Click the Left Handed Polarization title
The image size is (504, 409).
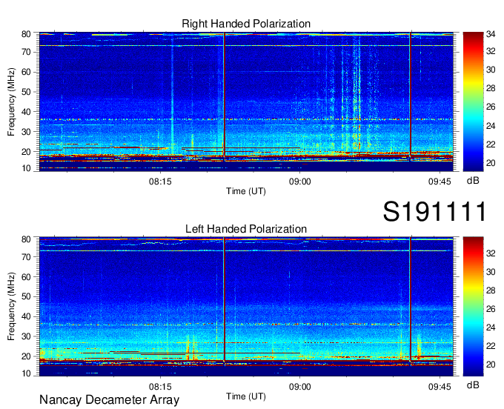[x=246, y=229]
